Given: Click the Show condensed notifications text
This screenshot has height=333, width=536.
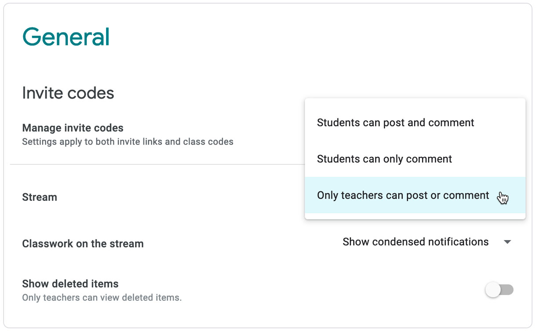Looking at the screenshot, I should point(415,242).
